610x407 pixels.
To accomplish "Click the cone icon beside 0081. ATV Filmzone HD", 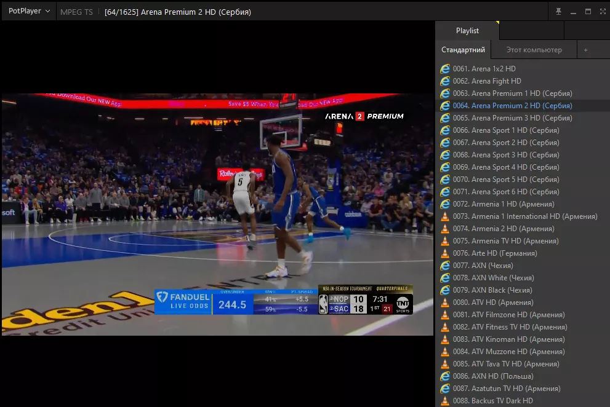I will tap(444, 315).
